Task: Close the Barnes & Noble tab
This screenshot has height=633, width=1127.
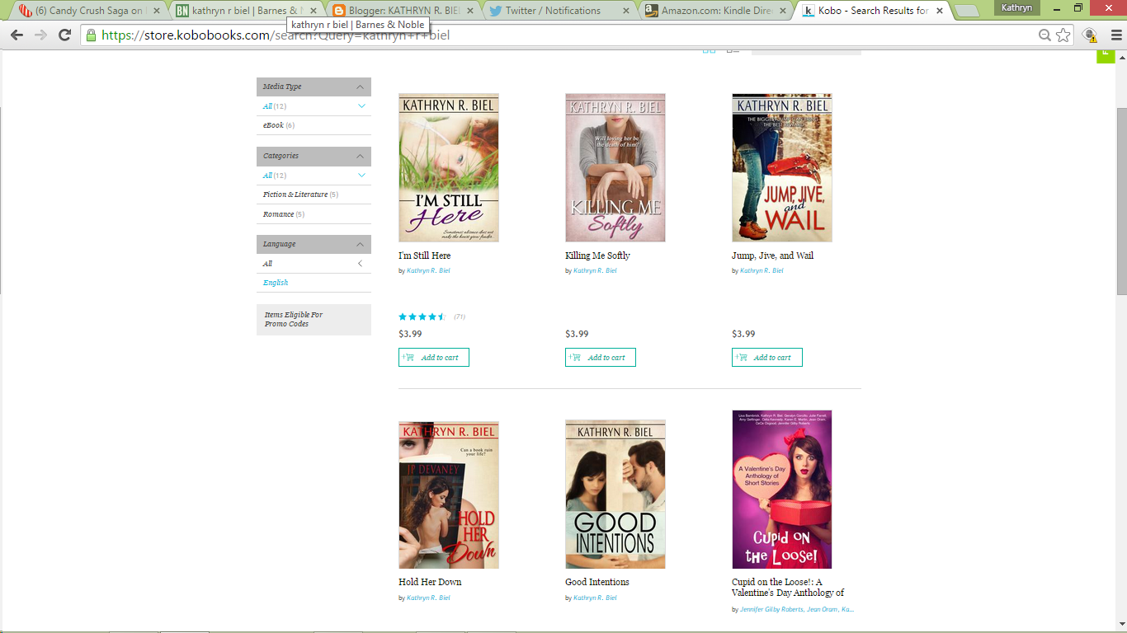Action: (313, 11)
